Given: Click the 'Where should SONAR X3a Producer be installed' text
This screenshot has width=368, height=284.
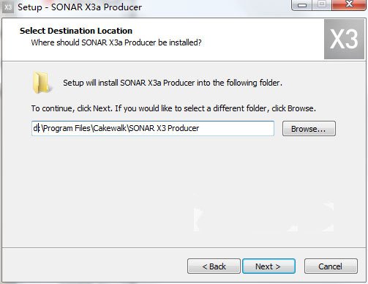Looking at the screenshot, I should click(x=116, y=42).
